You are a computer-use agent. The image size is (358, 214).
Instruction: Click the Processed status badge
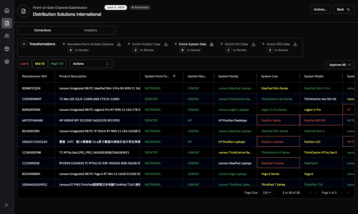(x=140, y=7)
